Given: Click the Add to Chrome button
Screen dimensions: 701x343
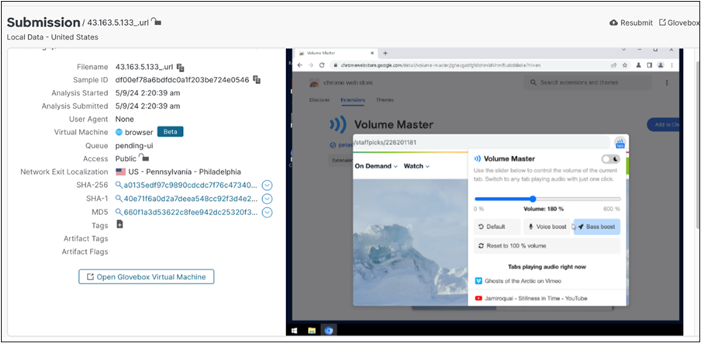Looking at the screenshot, I should [x=662, y=125].
